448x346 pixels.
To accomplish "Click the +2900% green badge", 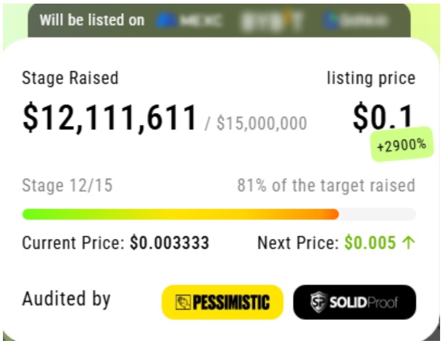I will coord(401,145).
